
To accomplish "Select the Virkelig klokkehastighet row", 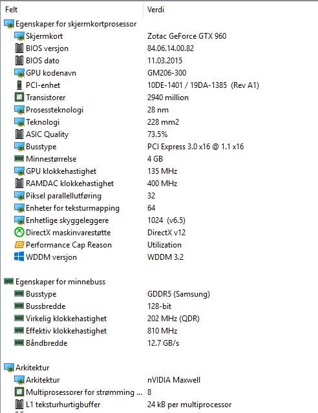I will [159, 319].
